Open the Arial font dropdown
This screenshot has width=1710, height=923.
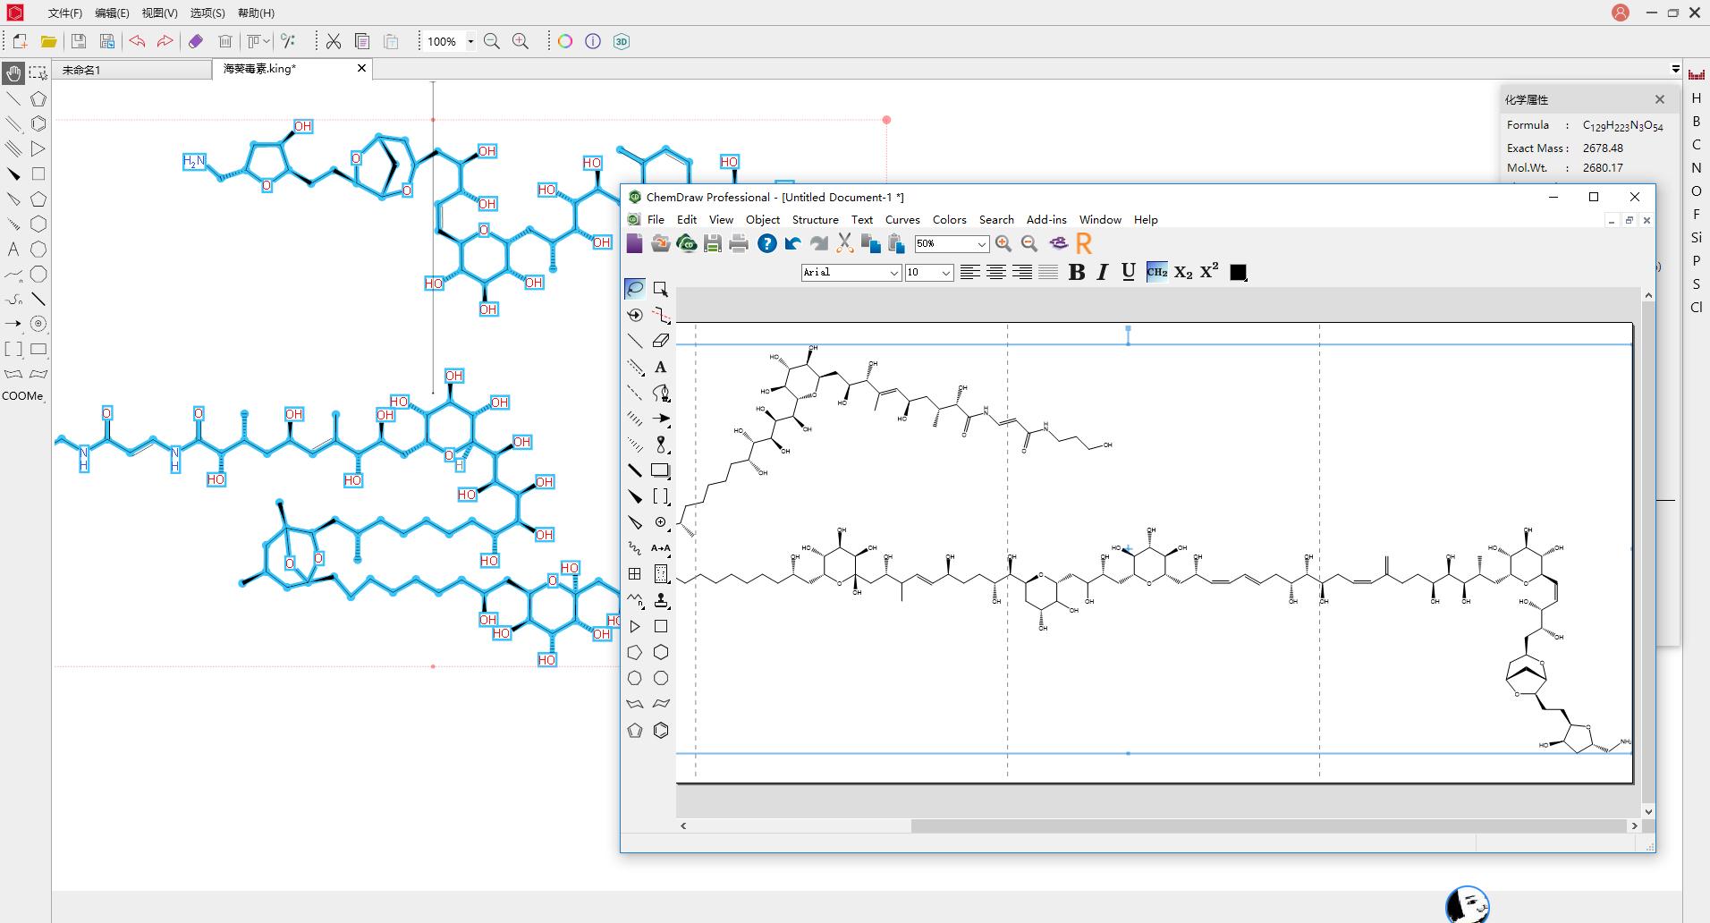[893, 273]
